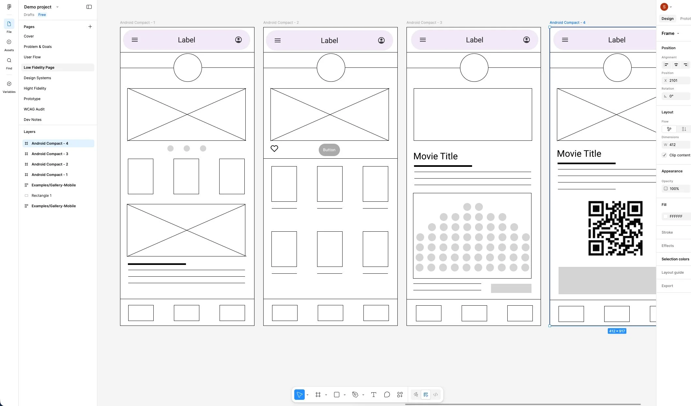Select the Text tool

point(374,395)
